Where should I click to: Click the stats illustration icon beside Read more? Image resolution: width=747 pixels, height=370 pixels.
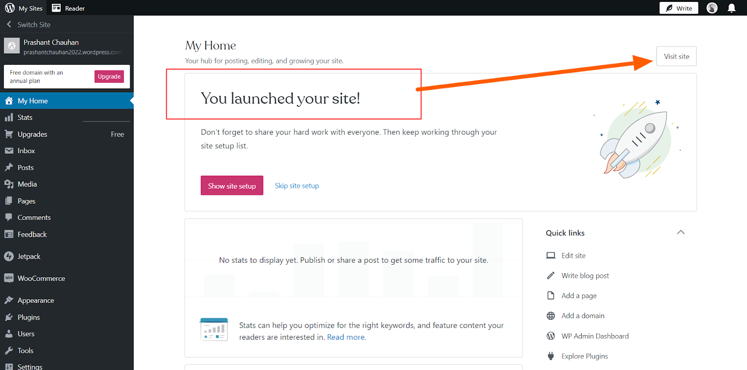click(214, 329)
